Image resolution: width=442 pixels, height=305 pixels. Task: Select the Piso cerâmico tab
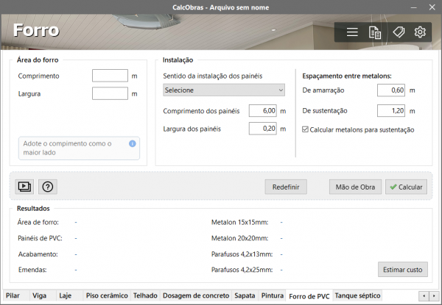[x=107, y=295]
